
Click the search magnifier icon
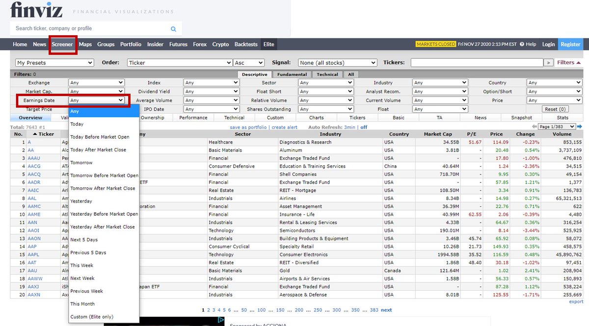coord(173,29)
